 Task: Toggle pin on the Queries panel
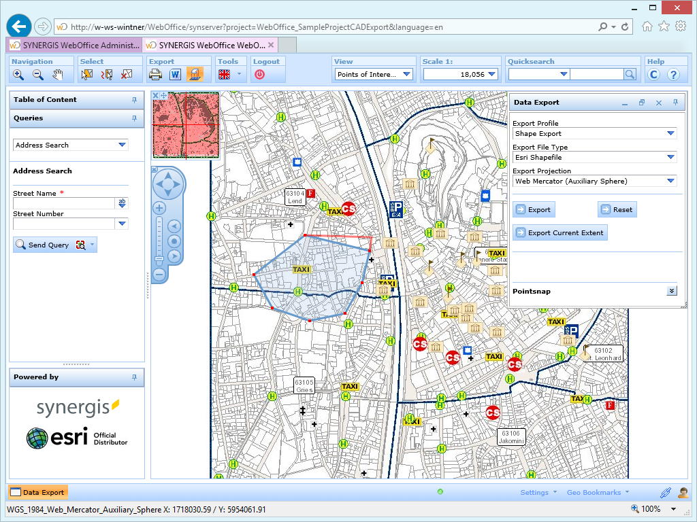(x=134, y=118)
